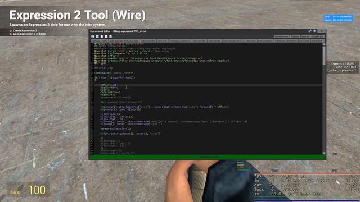Click on code line 'interval(50)'

point(103,68)
